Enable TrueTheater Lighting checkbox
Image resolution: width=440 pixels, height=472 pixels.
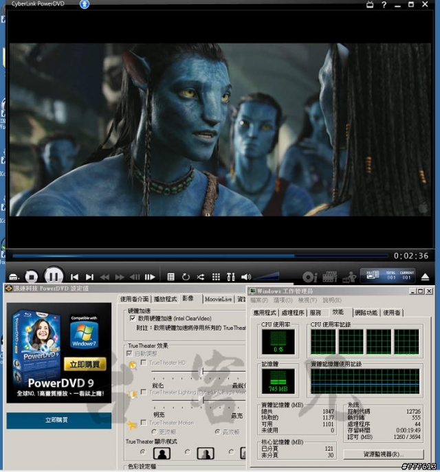point(144,392)
